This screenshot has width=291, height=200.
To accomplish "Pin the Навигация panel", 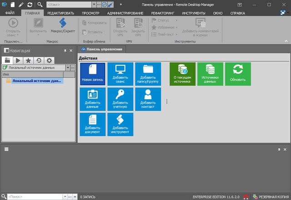I will pyautogui.click(x=65, y=50).
